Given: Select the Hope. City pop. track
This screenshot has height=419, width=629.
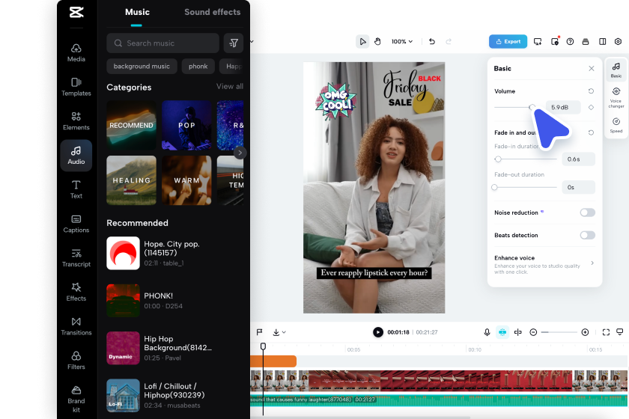Looking at the screenshot, I should tap(174, 253).
